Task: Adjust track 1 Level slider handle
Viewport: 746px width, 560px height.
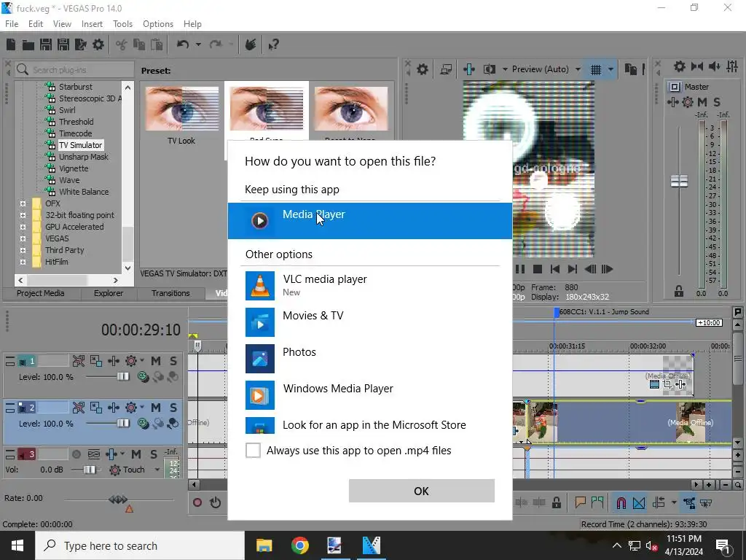Action: point(122,377)
